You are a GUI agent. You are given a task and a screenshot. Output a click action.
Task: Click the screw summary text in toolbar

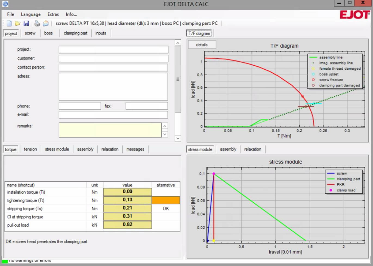click(x=137, y=23)
